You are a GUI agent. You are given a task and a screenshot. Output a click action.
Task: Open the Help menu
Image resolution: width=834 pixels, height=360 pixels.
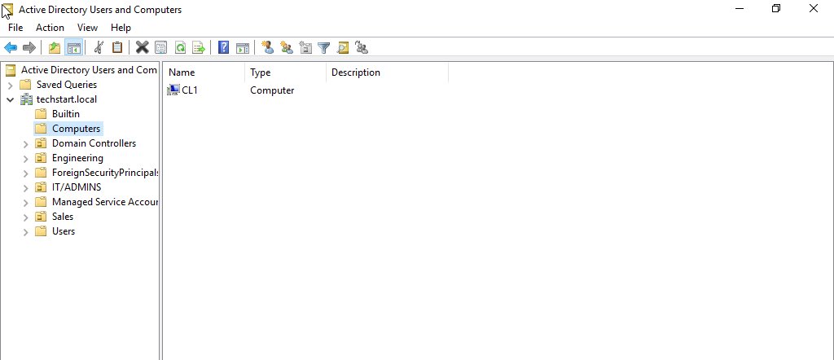pos(121,28)
